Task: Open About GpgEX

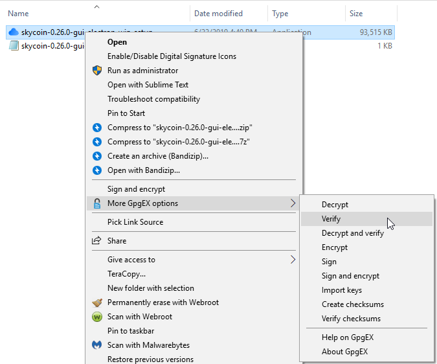Action: coord(367,352)
